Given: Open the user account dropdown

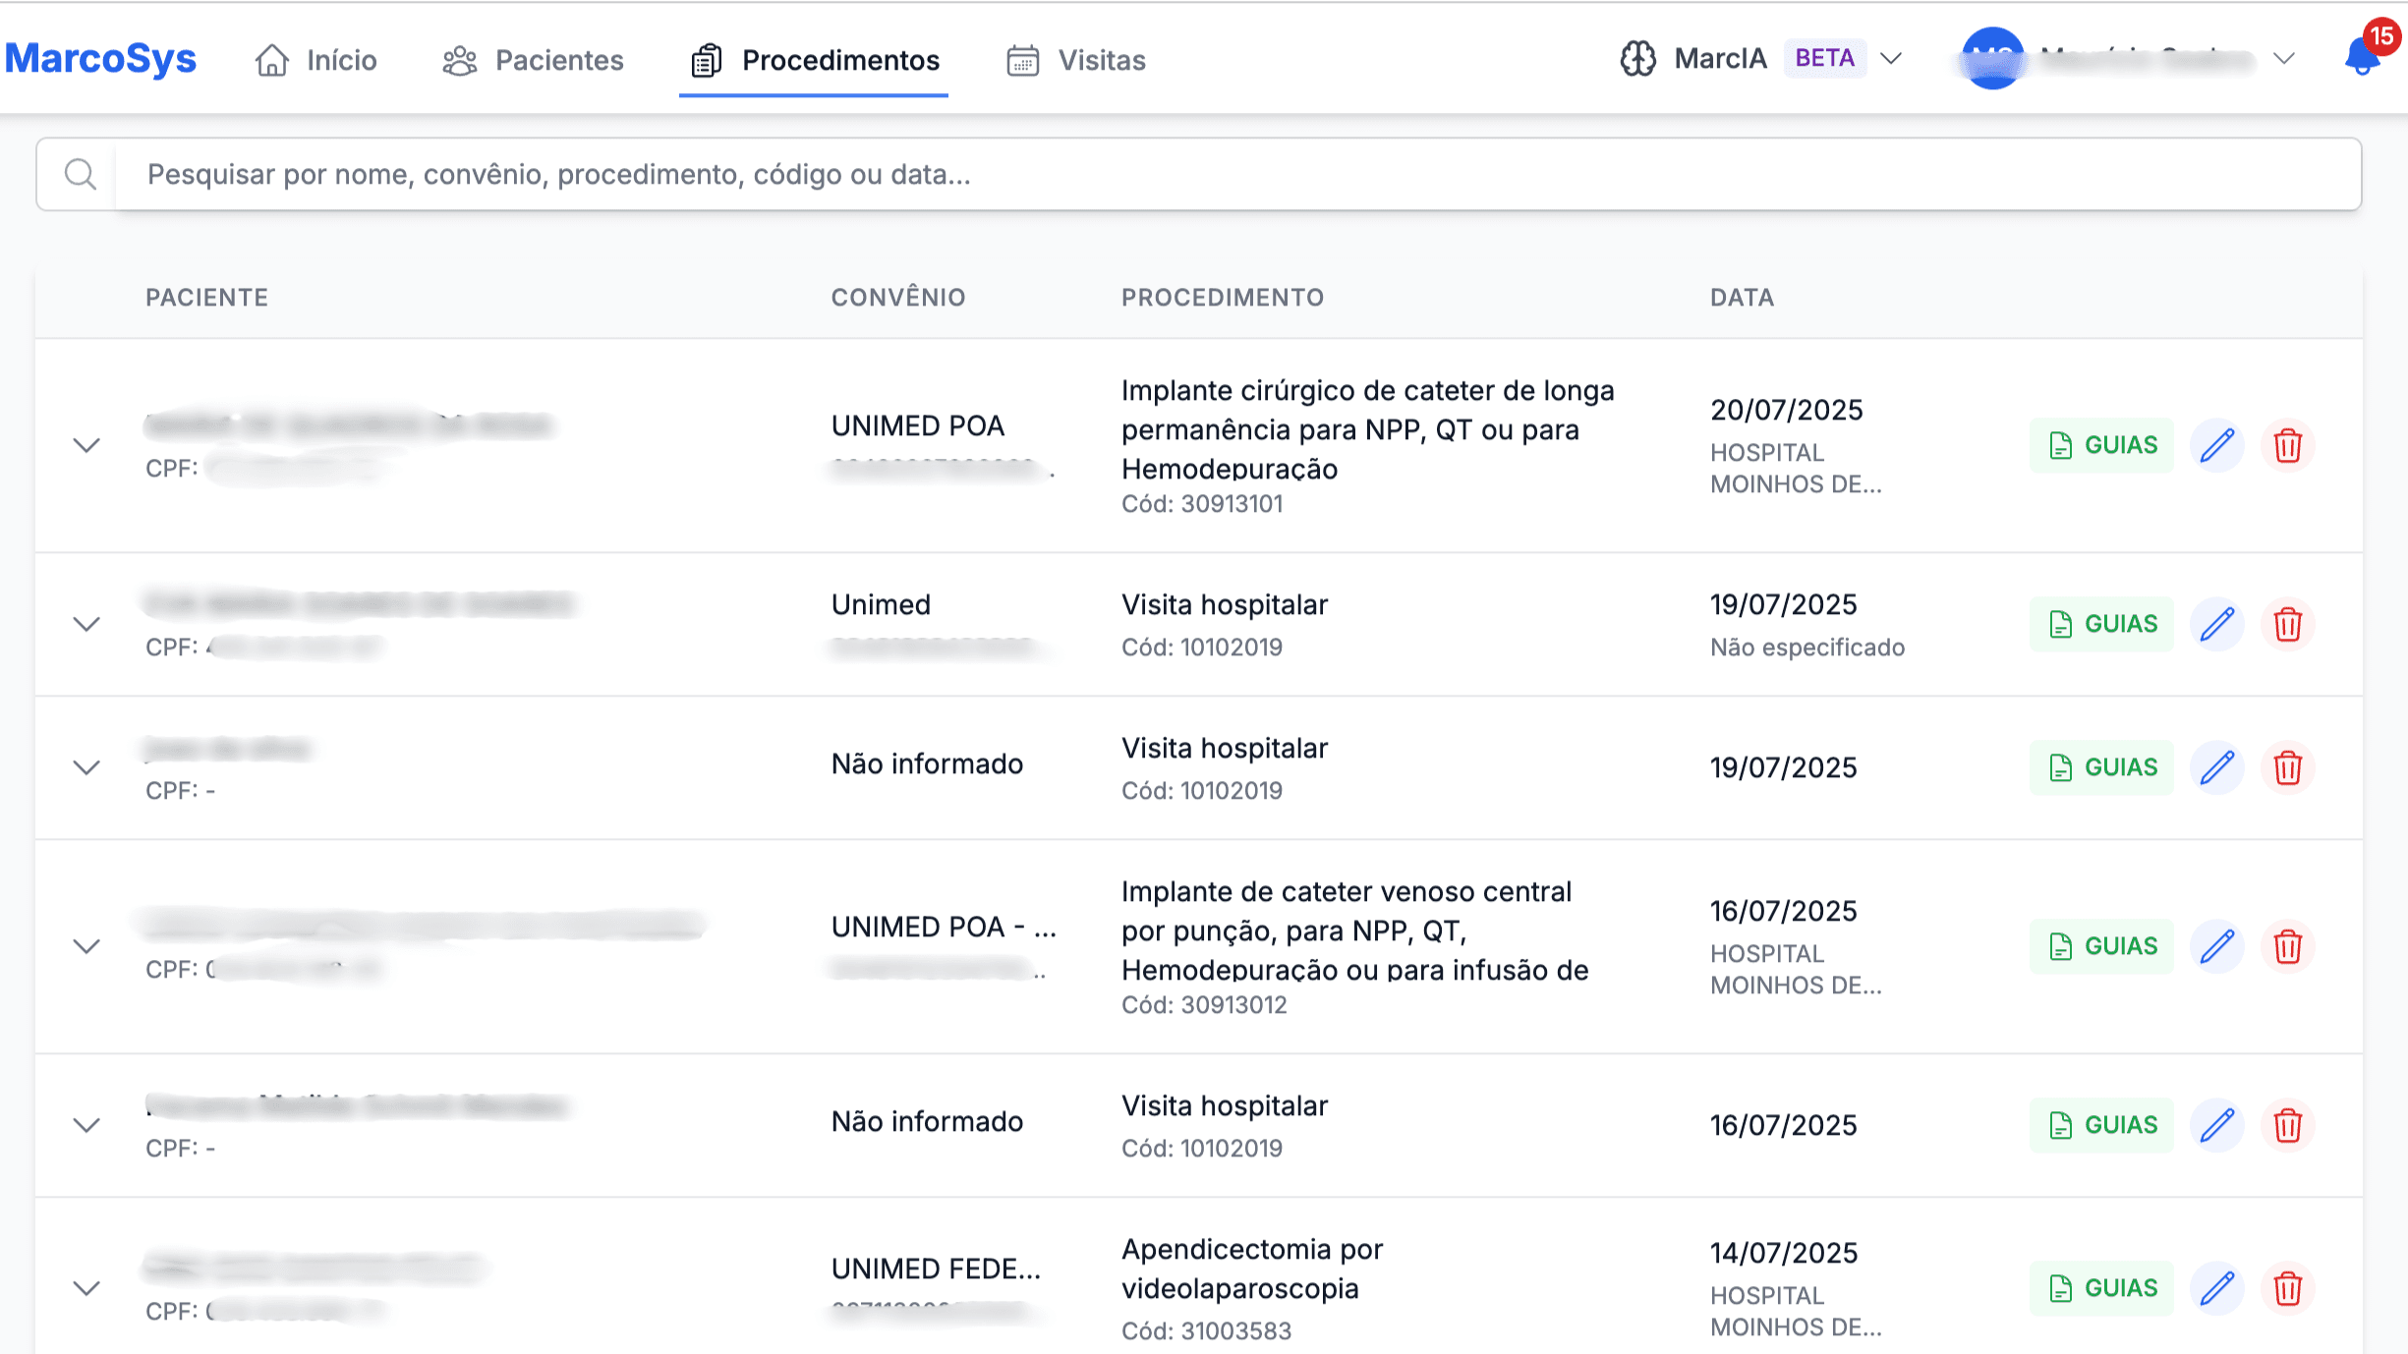Looking at the screenshot, I should [2283, 59].
